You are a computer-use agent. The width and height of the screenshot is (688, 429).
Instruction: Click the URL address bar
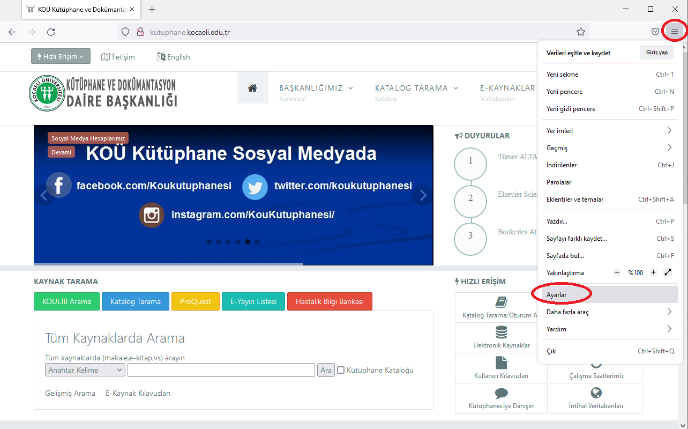click(353, 32)
